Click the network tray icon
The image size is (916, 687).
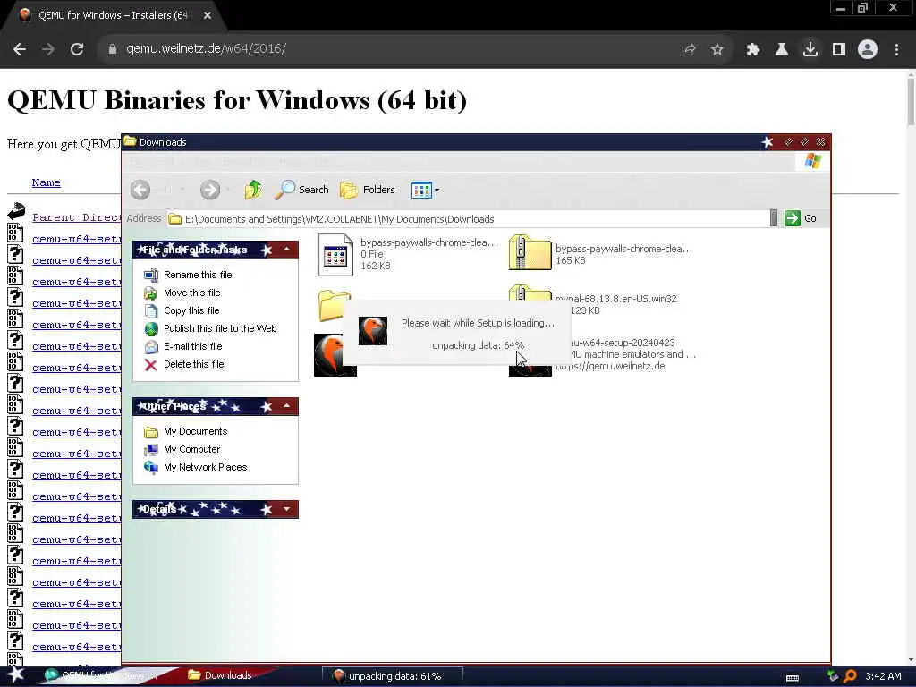[x=834, y=676]
